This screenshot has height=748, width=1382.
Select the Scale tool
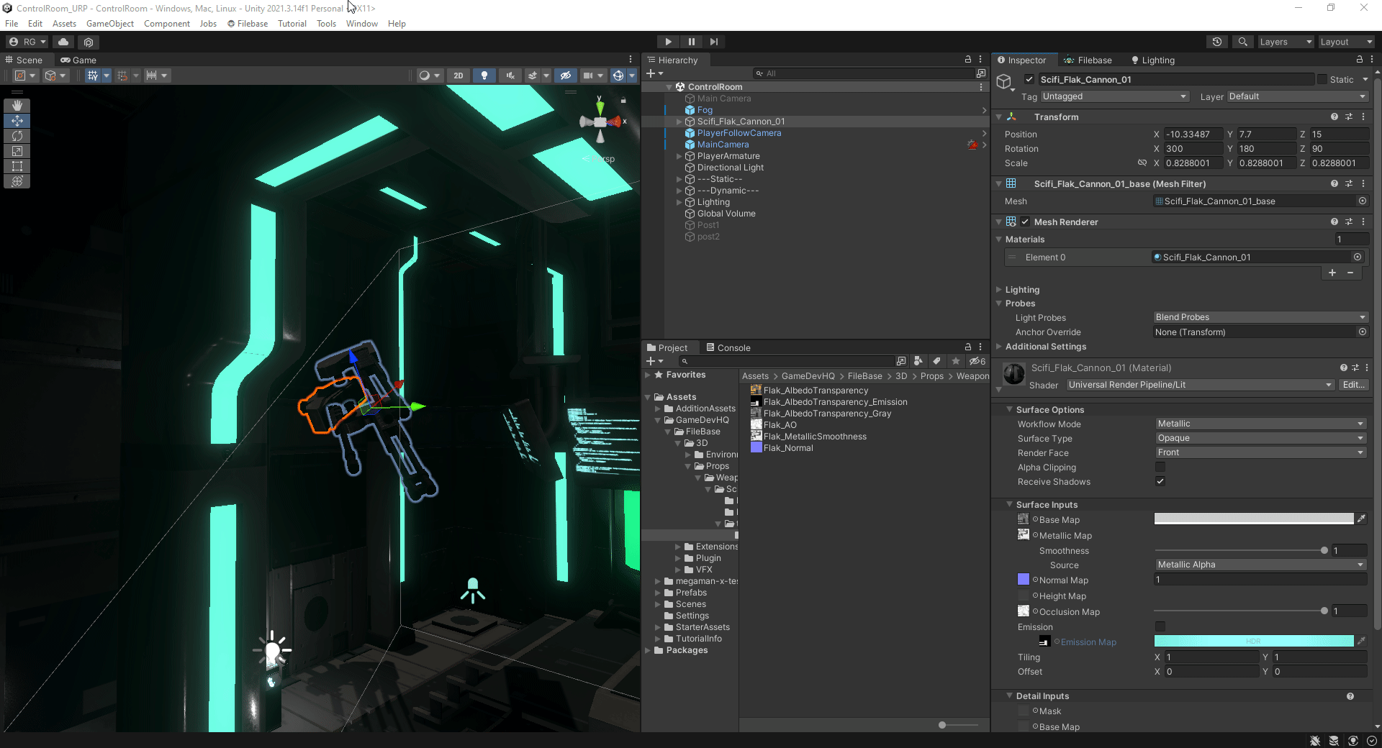point(17,151)
